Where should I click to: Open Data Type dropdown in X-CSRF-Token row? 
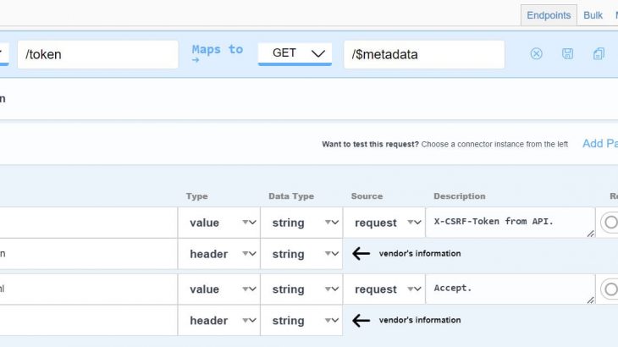tap(301, 223)
